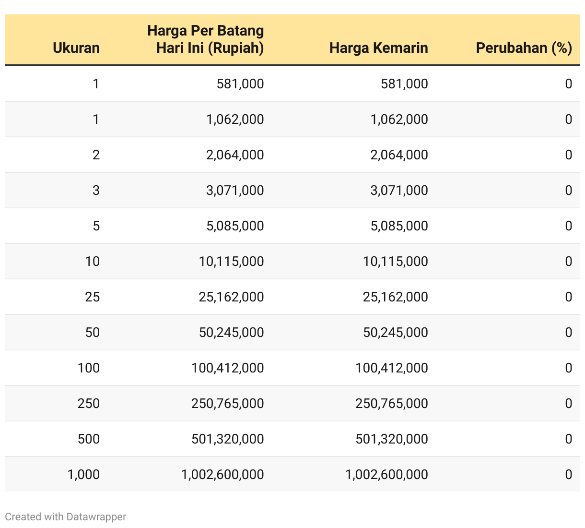Screen dimensions: 585x528
Task: Click the Ukuran cell showing 100
Action: [x=89, y=368]
